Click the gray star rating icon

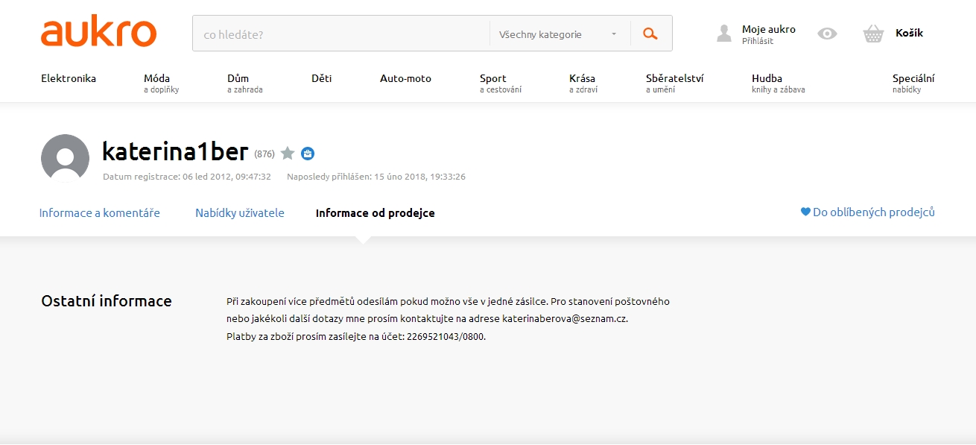288,154
